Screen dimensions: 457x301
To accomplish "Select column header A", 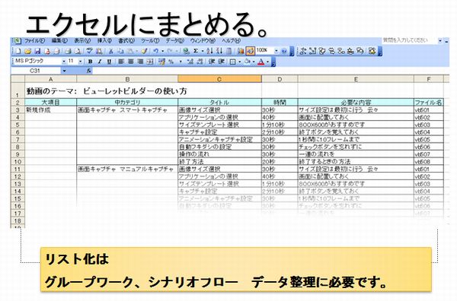I will [x=51, y=79].
